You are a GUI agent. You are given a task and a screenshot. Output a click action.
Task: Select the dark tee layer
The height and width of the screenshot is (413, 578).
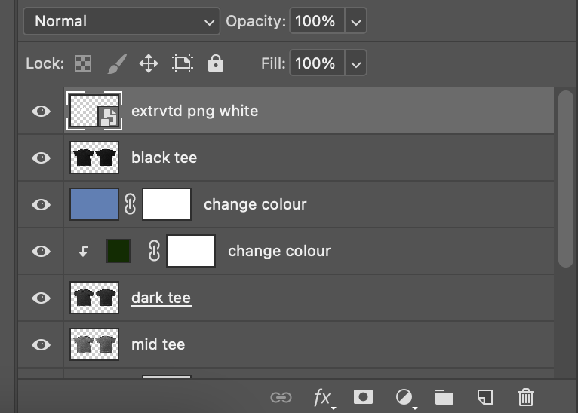tap(161, 298)
